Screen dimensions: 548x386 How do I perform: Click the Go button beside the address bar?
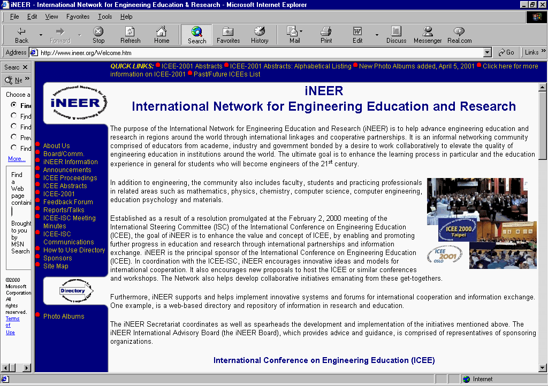coord(506,52)
